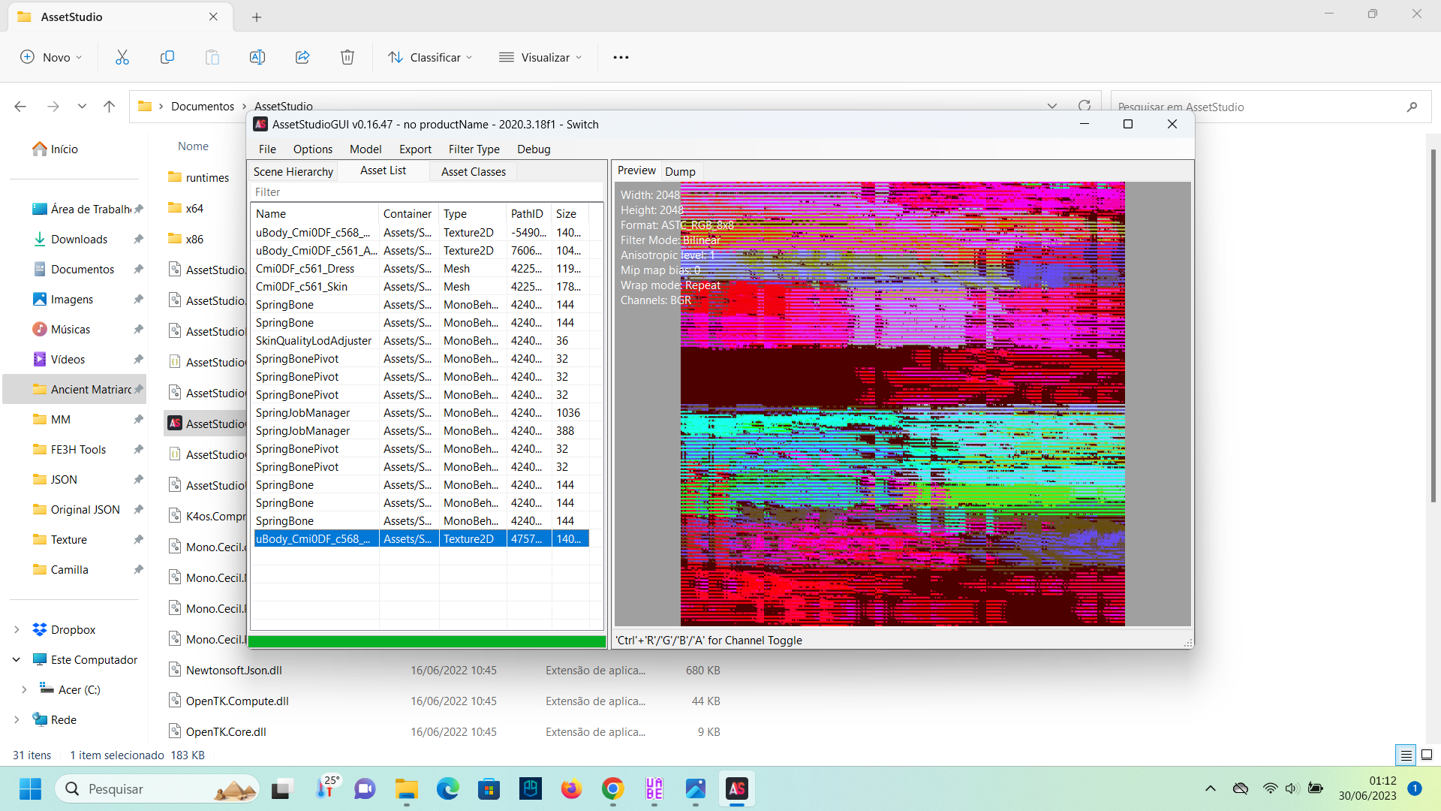
Task: Open the runtimes folder in Explorer
Action: pyautogui.click(x=207, y=177)
